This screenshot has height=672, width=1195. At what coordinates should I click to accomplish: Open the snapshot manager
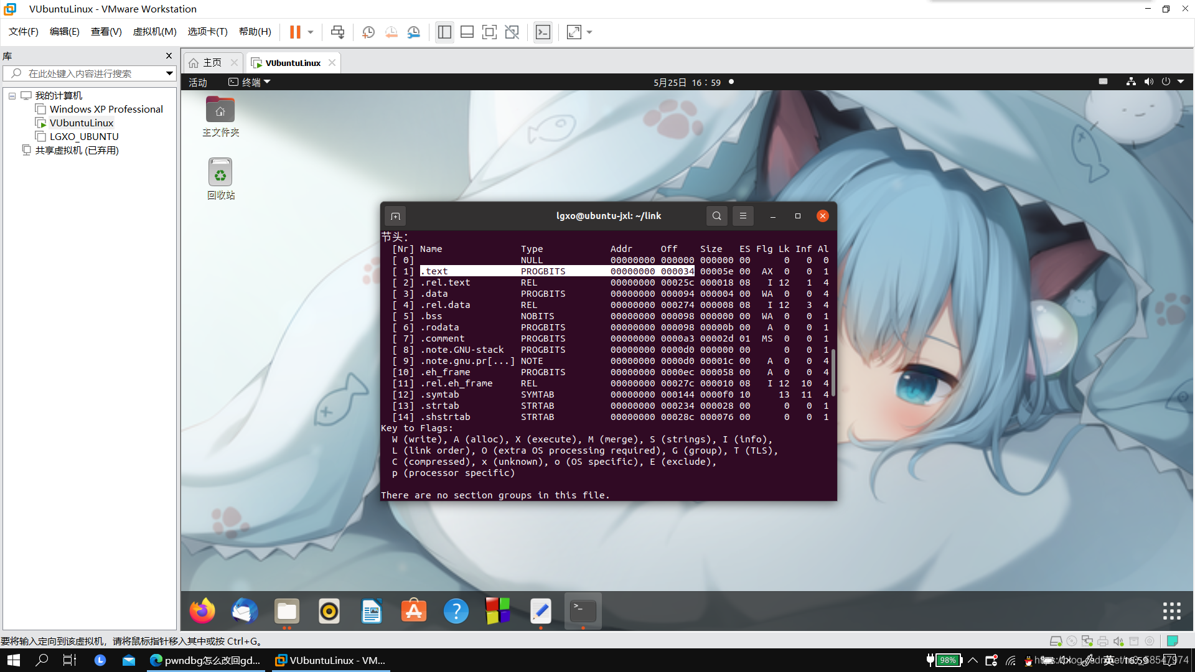[x=414, y=32]
